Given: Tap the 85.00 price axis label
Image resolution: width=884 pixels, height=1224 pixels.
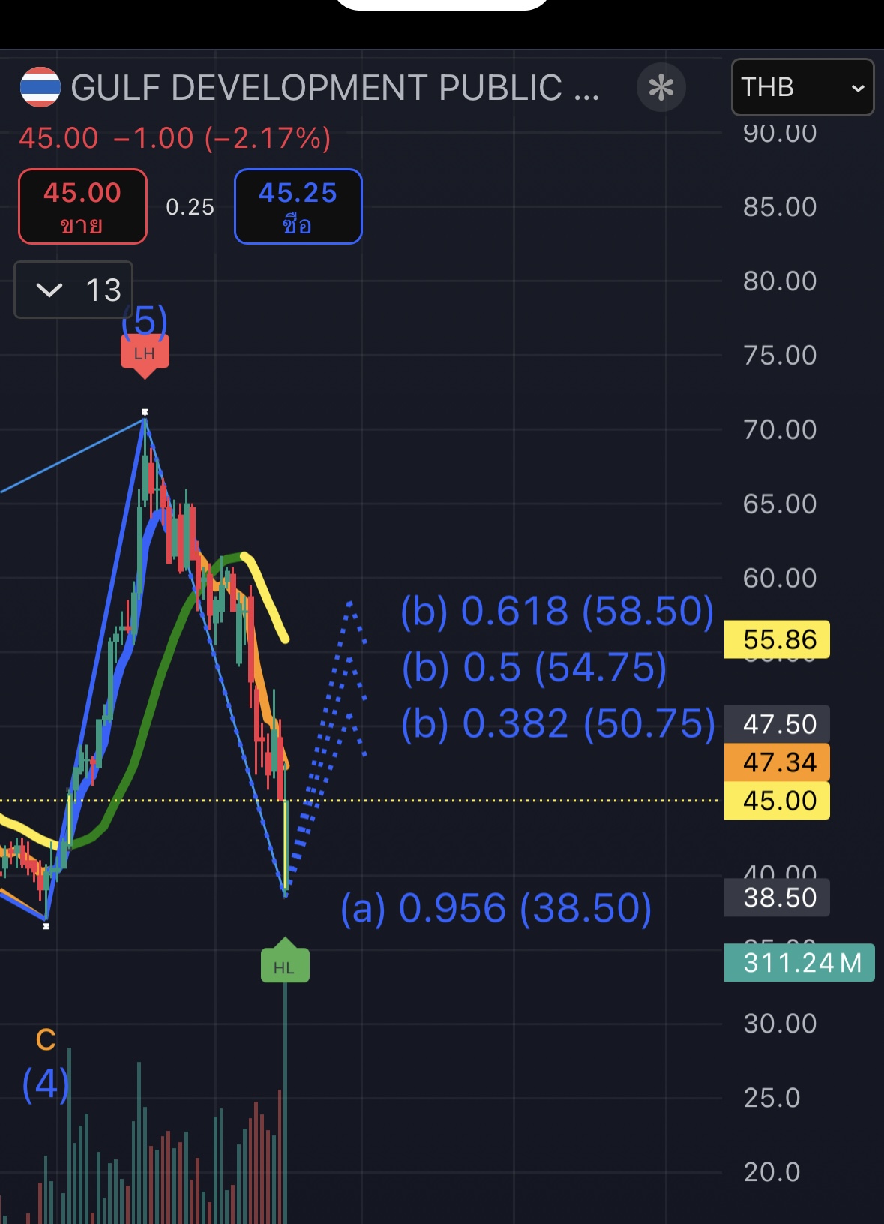Looking at the screenshot, I should pyautogui.click(x=780, y=207).
